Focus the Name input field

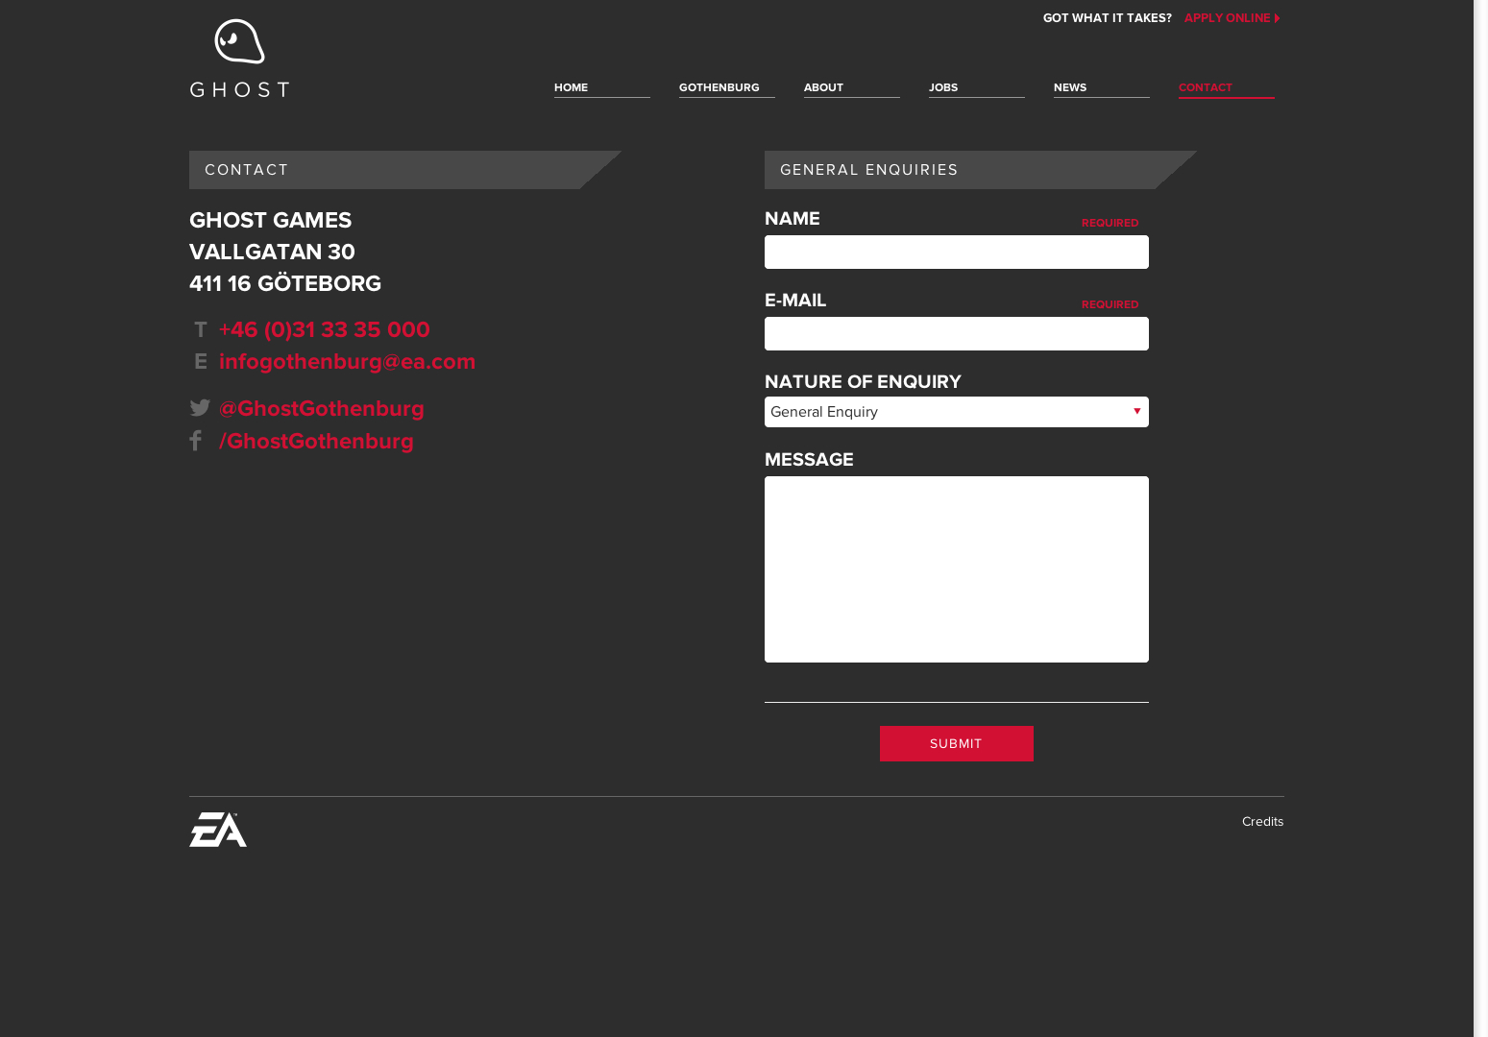pos(956,252)
